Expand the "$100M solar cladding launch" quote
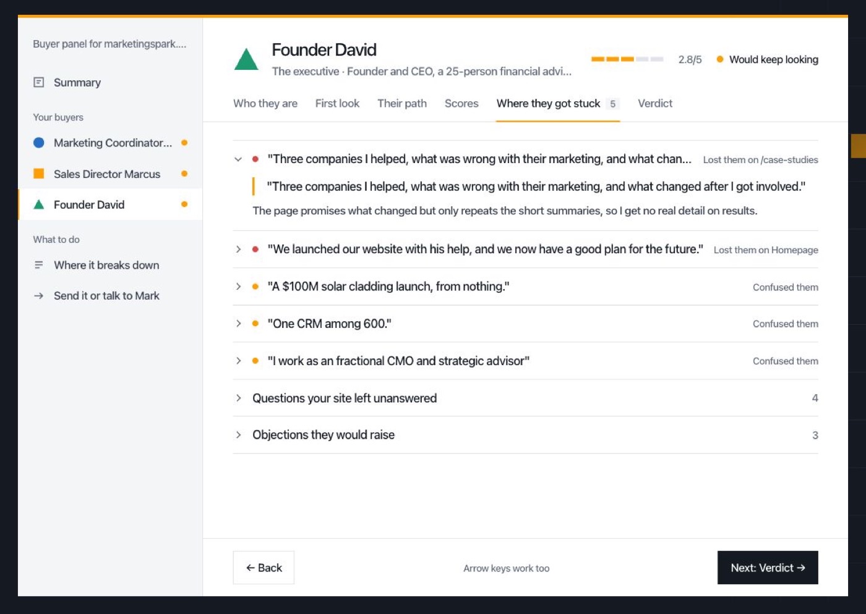Image resolution: width=866 pixels, height=614 pixels. pyautogui.click(x=238, y=287)
